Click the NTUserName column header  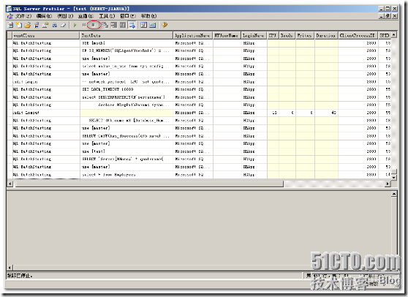point(227,35)
